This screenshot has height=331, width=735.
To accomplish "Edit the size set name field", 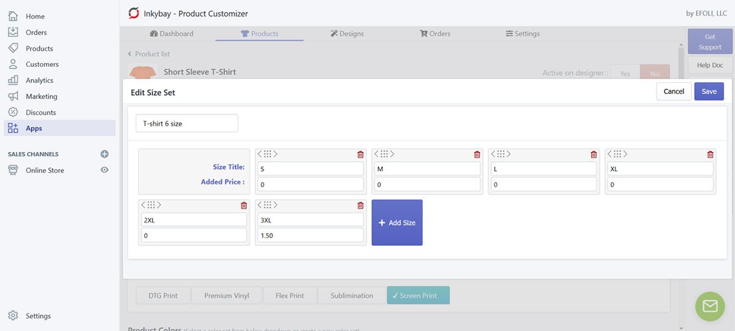I will point(187,123).
